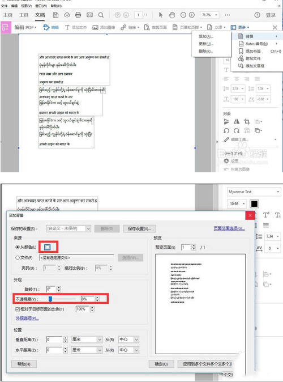The width and height of the screenshot is (283, 382).
Task: Click the subscript T icon
Action: (278, 215)
